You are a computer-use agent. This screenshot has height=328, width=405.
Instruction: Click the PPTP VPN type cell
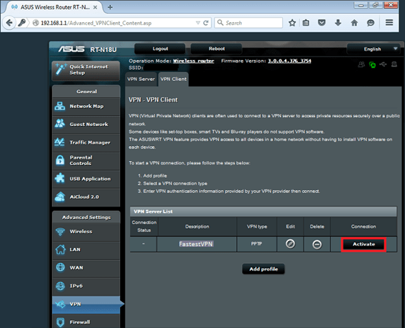256,244
